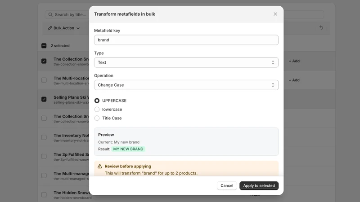360x202 pixels.
Task: Expand the Bulk Action menu
Action: pyautogui.click(x=63, y=28)
